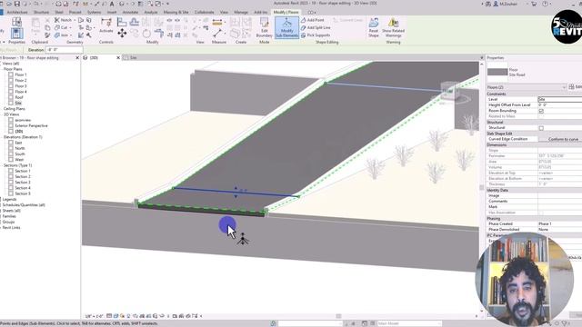
Task: Click the Aligned Dimension icon
Action: click(217, 22)
